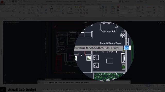This screenshot has height=92, width=165.
Task: Click the ZOOMFACTOR value input box
Action: pos(128,48)
